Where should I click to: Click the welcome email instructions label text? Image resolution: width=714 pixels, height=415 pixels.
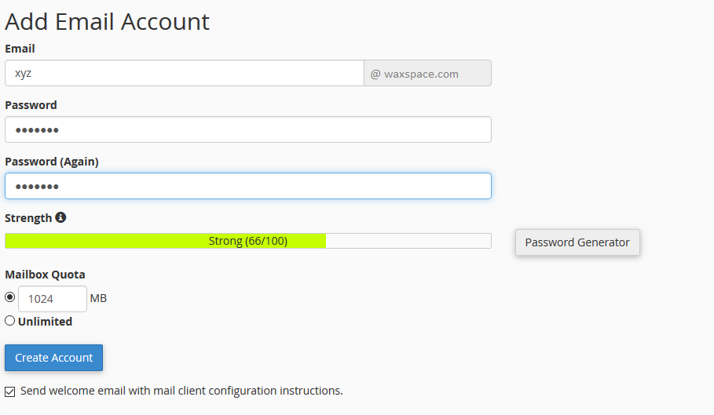181,390
